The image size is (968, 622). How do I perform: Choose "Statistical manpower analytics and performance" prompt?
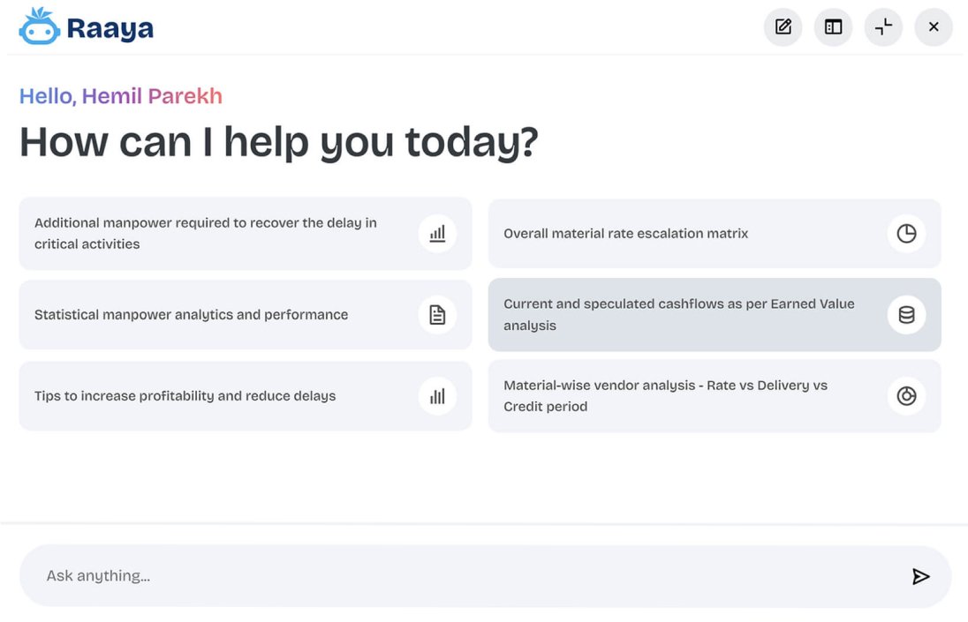coord(192,315)
